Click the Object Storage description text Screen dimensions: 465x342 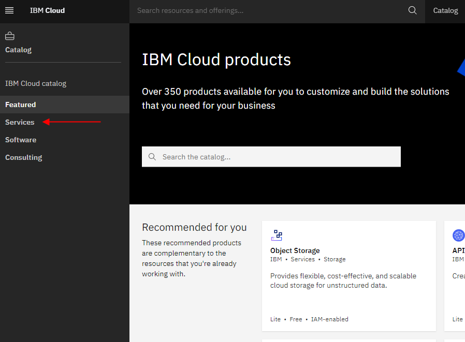click(343, 280)
